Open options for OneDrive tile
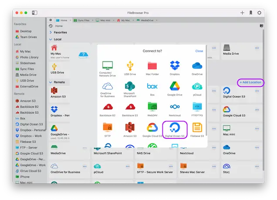Viewport: 277px width, 200px height. coord(257,148)
